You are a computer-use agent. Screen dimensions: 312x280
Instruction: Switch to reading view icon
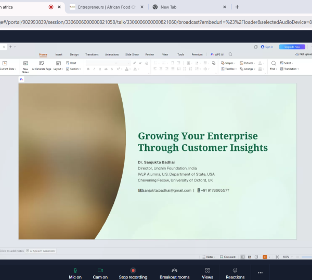pyautogui.click(x=256, y=257)
